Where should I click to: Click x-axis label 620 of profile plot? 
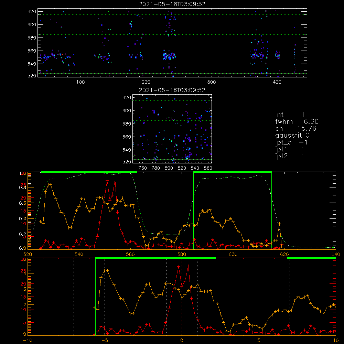[284, 254]
